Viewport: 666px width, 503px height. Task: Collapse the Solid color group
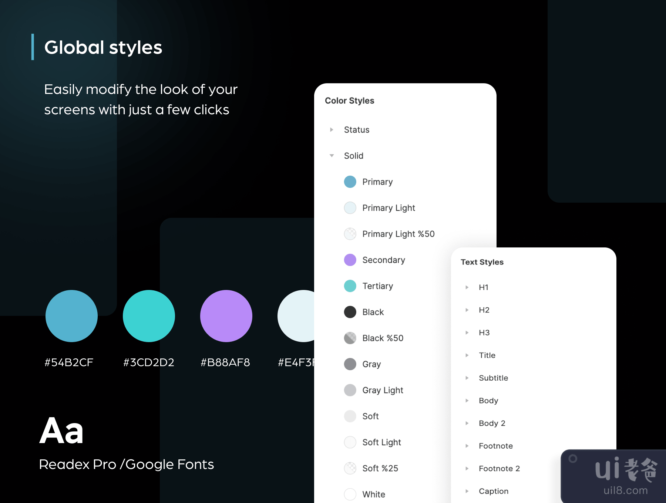click(332, 156)
